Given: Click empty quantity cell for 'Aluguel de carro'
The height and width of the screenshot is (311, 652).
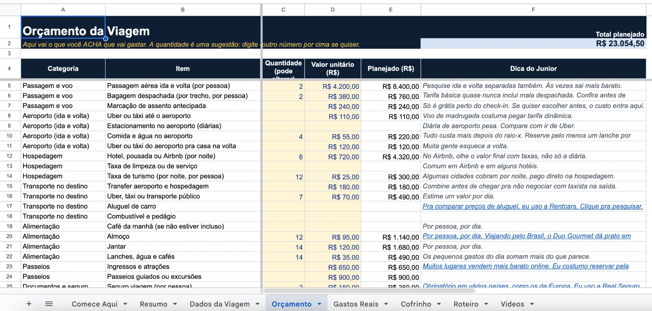Looking at the screenshot, I should (284, 206).
